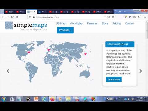Show next slide with right chevron

(x=141, y=71)
